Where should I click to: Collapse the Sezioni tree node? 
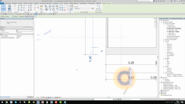tap(164, 67)
